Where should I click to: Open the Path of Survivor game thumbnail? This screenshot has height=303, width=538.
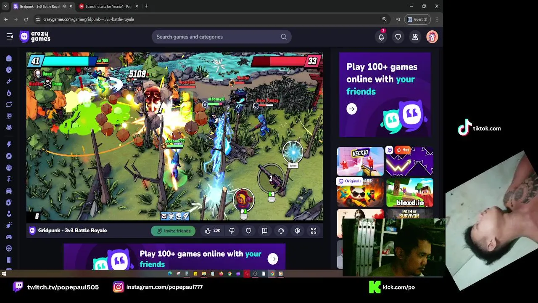(x=410, y=214)
